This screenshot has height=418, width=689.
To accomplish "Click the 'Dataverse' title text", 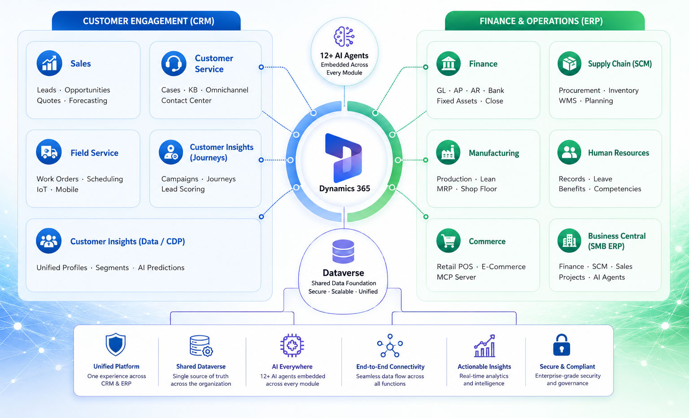I will click(x=343, y=273).
